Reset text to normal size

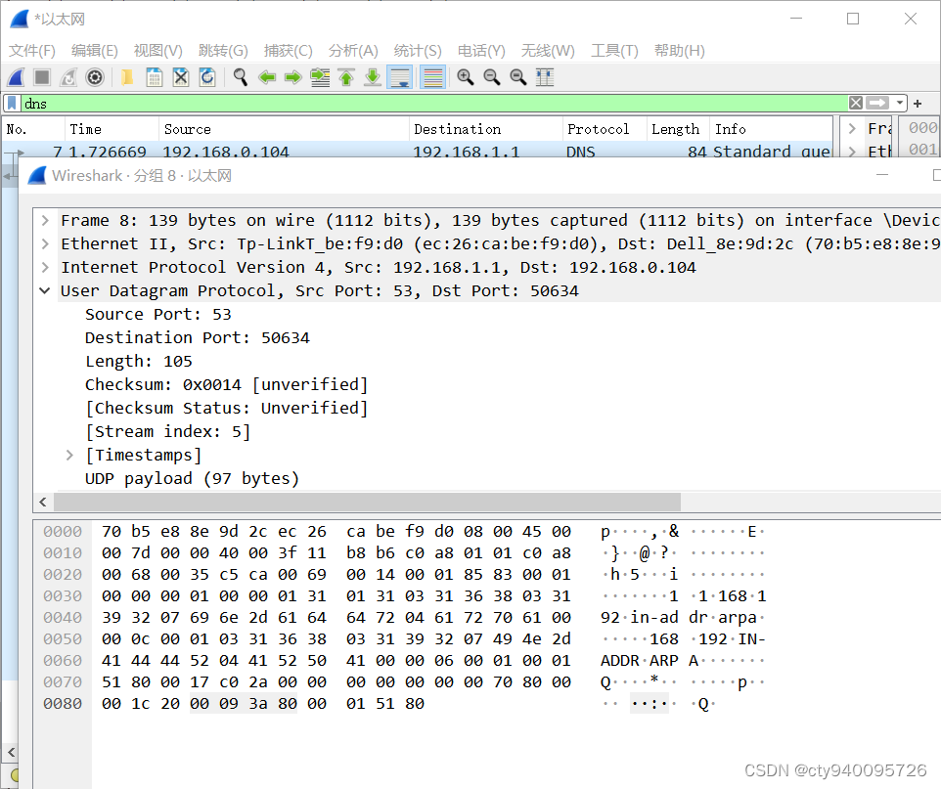coord(517,77)
